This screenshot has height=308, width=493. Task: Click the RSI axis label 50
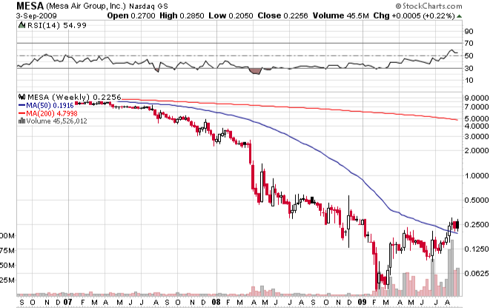469,56
